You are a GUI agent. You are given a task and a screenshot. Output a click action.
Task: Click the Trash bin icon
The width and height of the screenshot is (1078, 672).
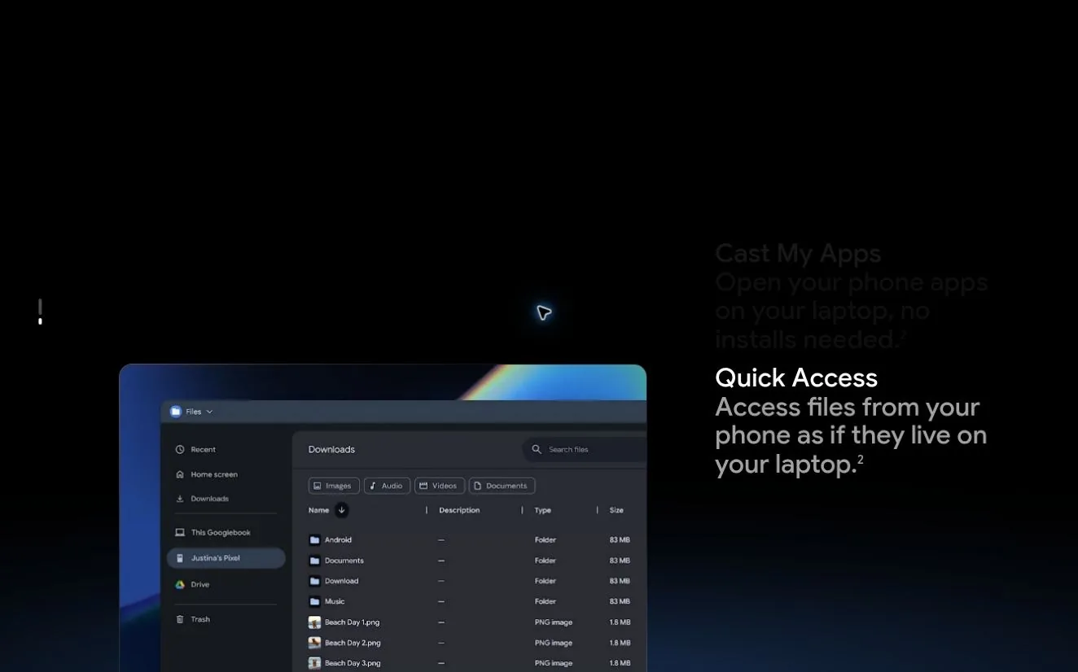(x=180, y=619)
